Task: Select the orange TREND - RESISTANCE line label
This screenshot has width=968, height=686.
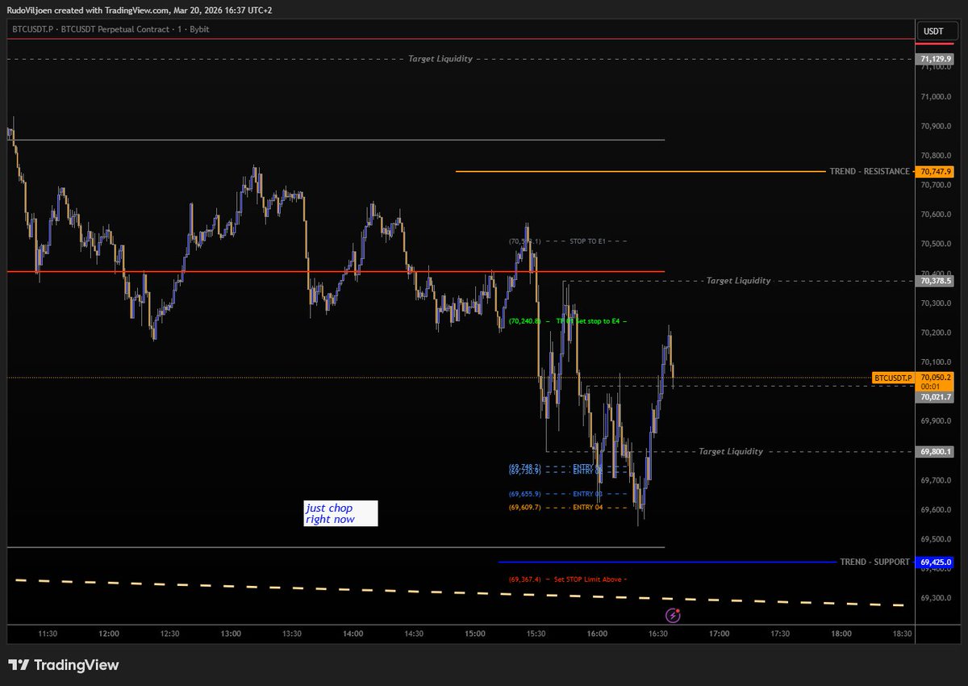Action: point(870,172)
